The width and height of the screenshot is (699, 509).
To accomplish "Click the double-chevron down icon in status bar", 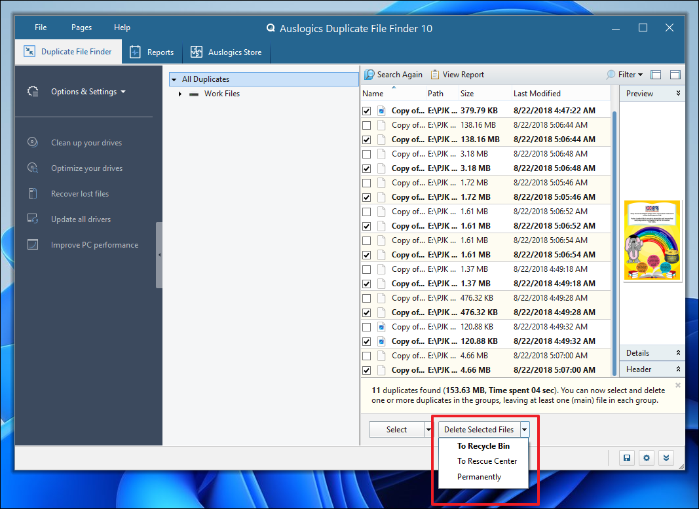I will 666,458.
